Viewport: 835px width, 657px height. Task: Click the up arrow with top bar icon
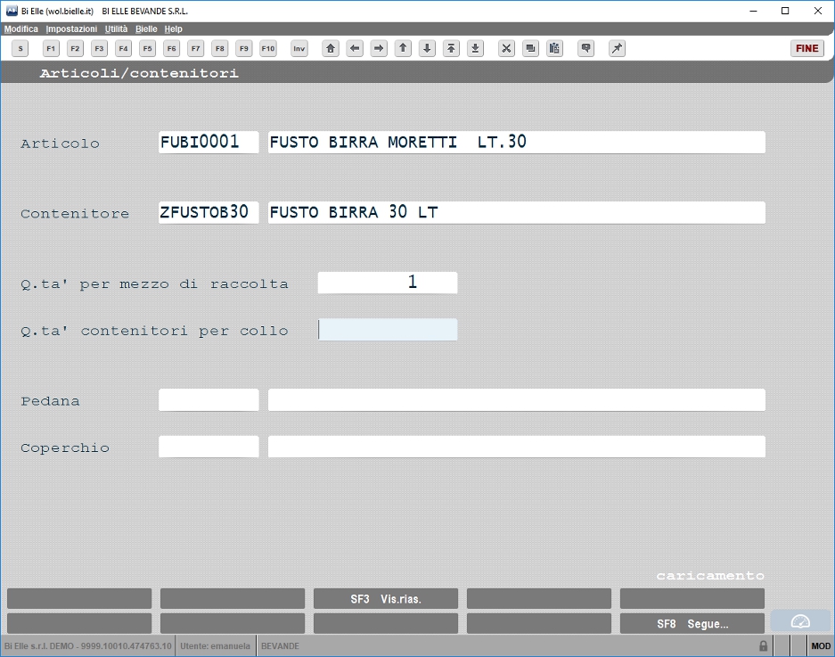(451, 48)
